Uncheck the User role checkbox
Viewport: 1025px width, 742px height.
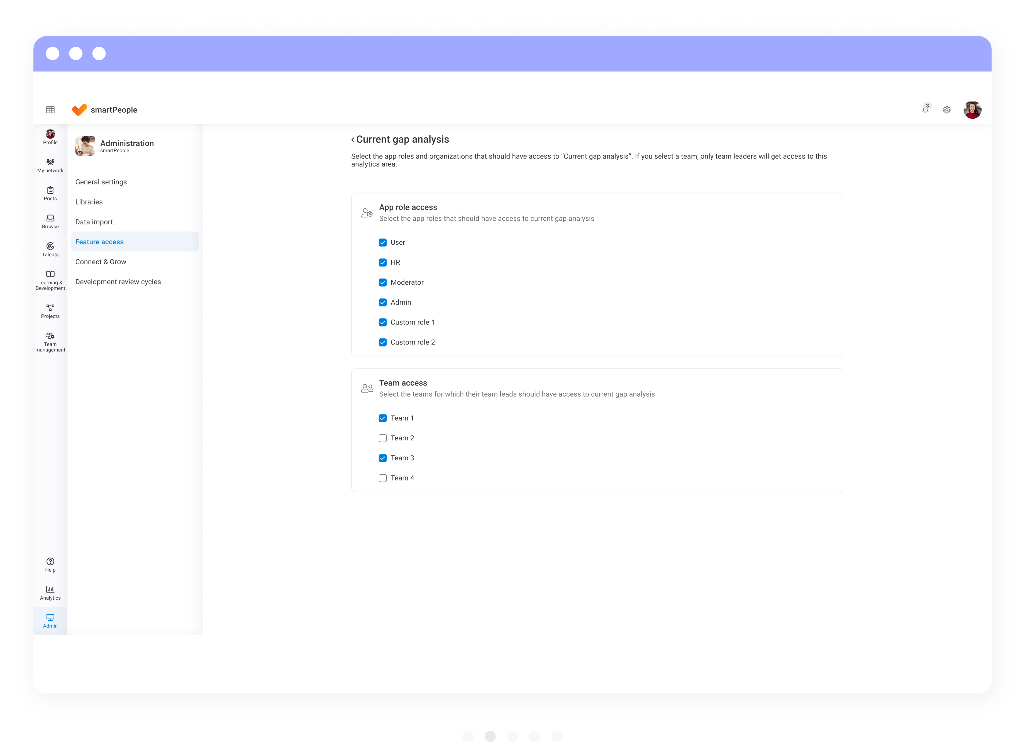pos(383,243)
